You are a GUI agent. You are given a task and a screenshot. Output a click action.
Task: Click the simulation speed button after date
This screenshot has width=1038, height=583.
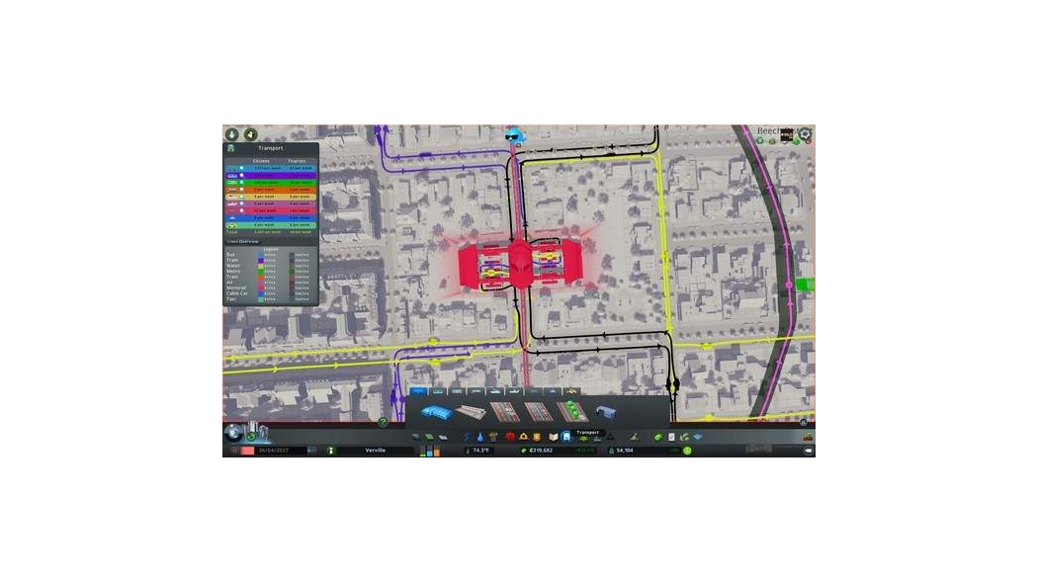point(311,450)
